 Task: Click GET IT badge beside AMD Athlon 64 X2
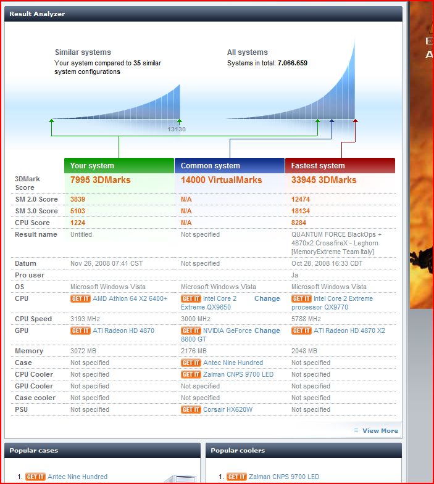80,298
